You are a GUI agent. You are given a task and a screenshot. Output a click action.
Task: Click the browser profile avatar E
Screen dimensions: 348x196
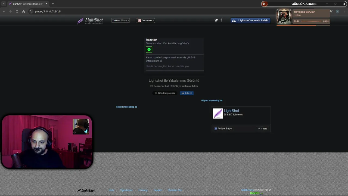[x=337, y=11]
